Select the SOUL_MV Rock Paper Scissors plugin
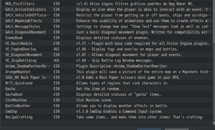 [x=107, y=77]
